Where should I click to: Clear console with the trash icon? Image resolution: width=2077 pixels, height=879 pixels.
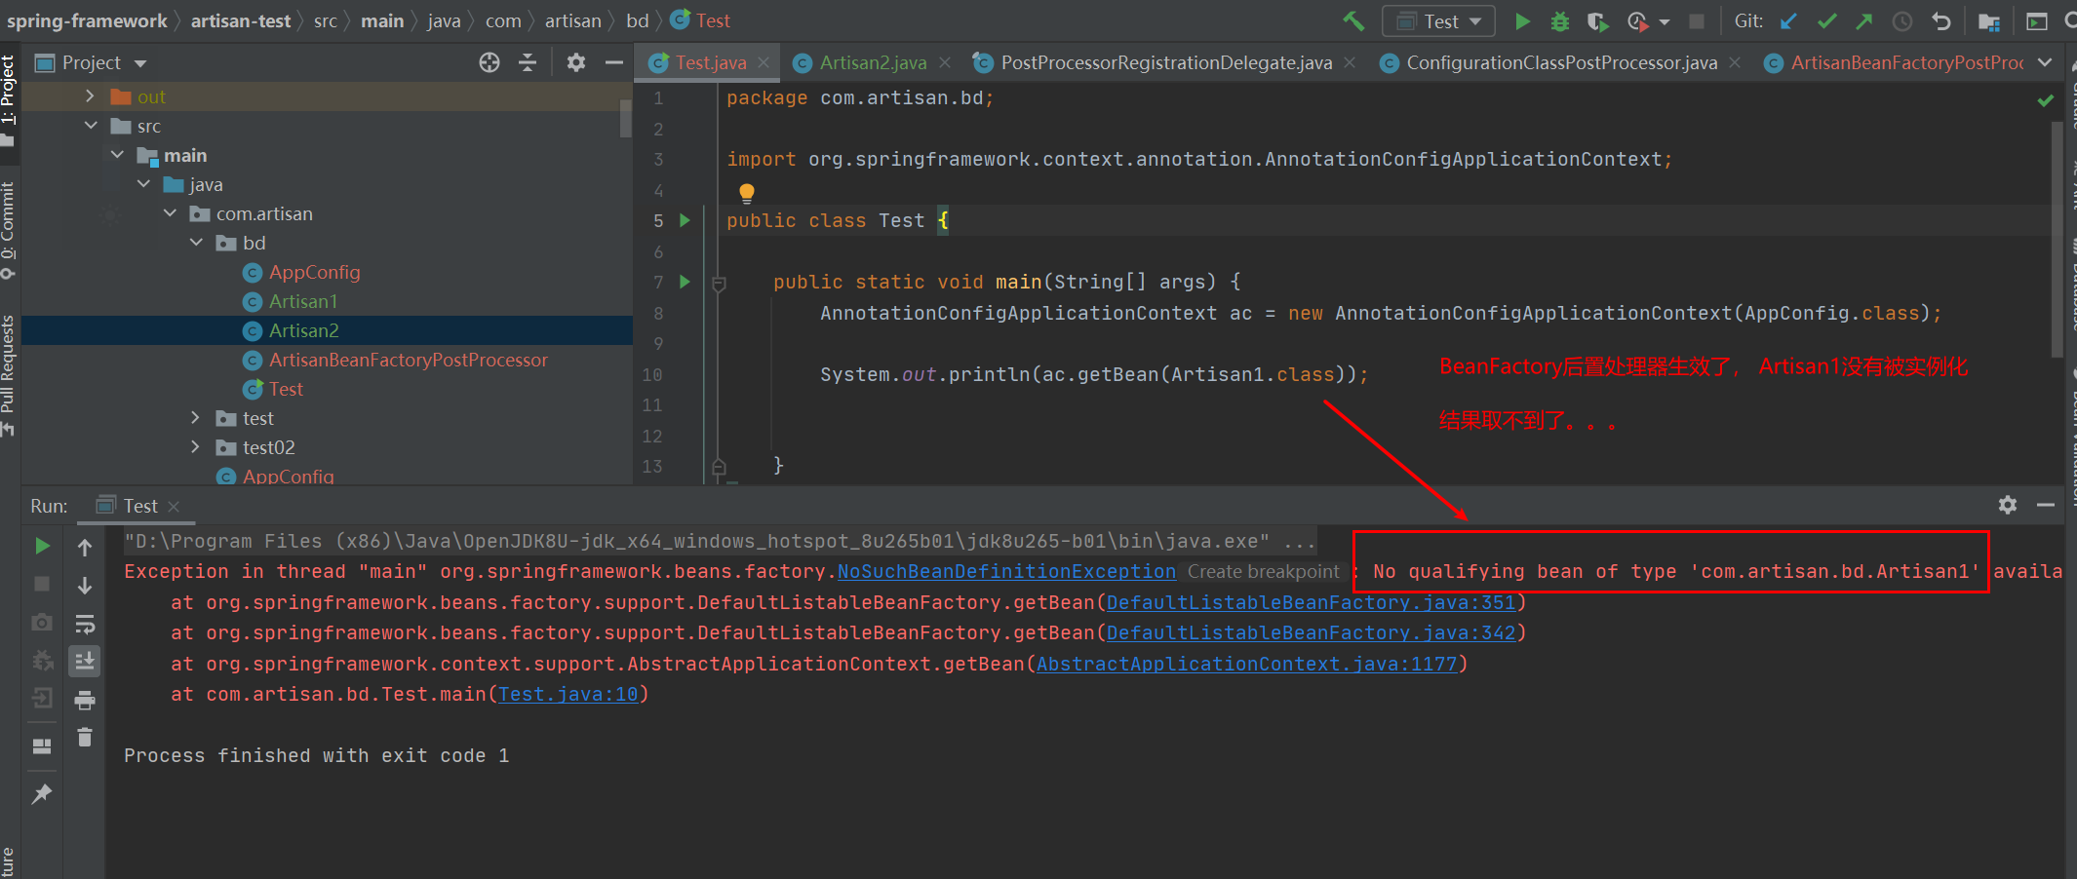click(85, 737)
